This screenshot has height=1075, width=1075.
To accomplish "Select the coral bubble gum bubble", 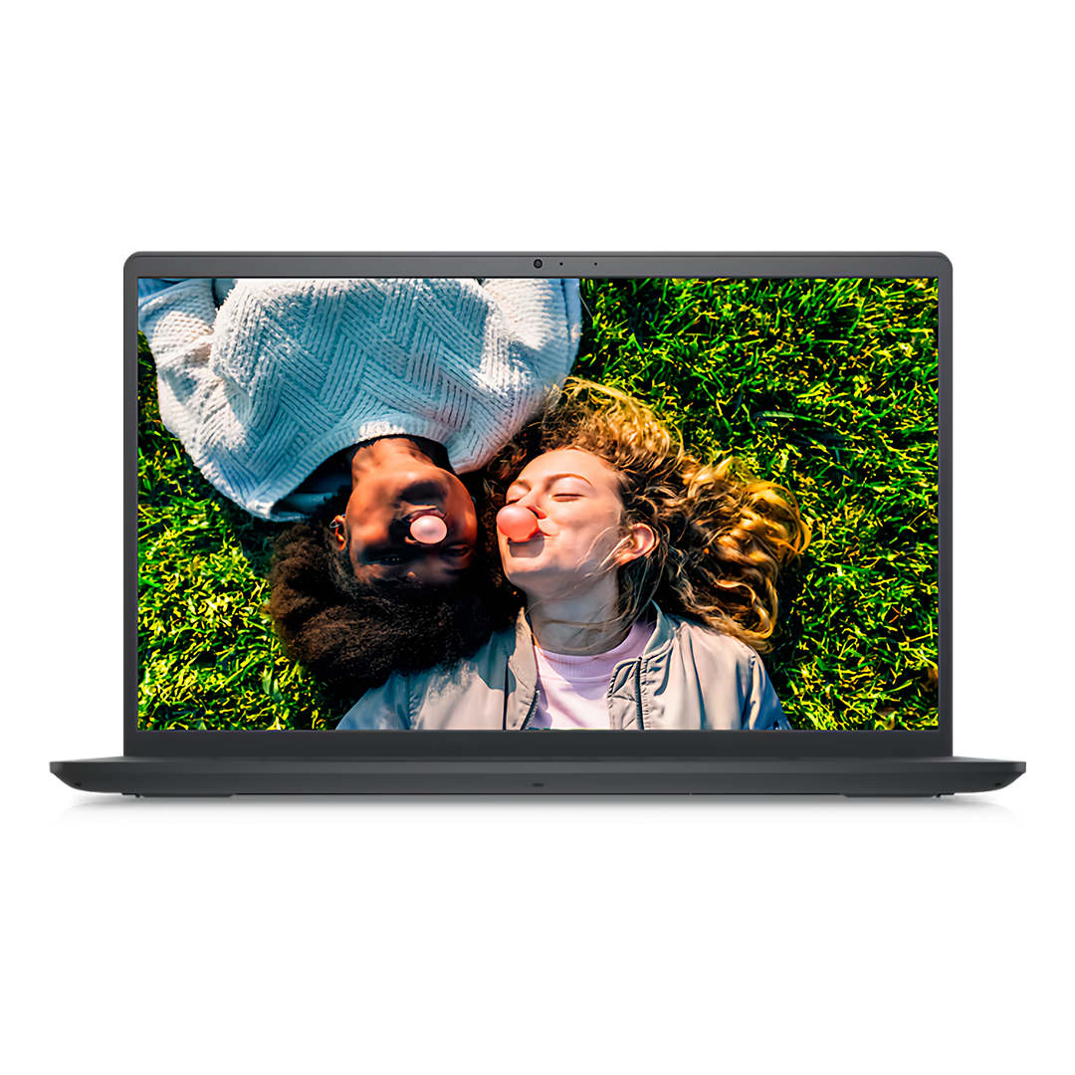I will click(518, 523).
